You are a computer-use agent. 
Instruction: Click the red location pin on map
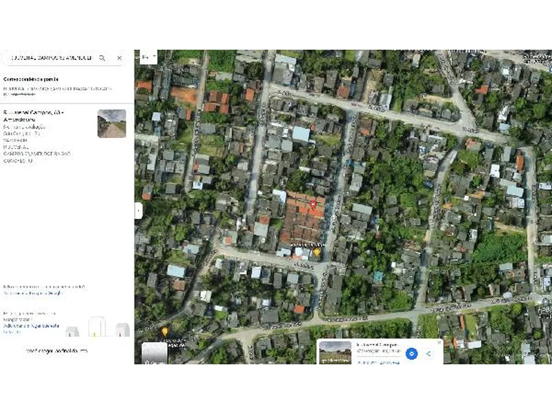[313, 204]
